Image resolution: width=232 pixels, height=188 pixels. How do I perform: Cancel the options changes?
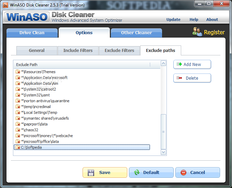click(198, 172)
